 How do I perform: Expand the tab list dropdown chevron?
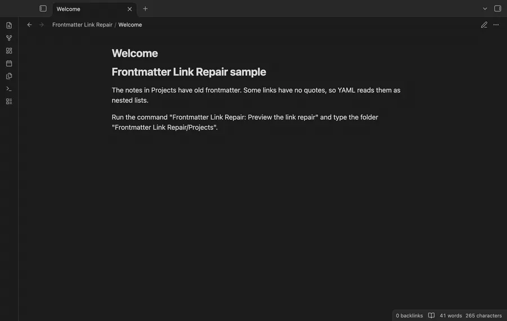(x=484, y=8)
